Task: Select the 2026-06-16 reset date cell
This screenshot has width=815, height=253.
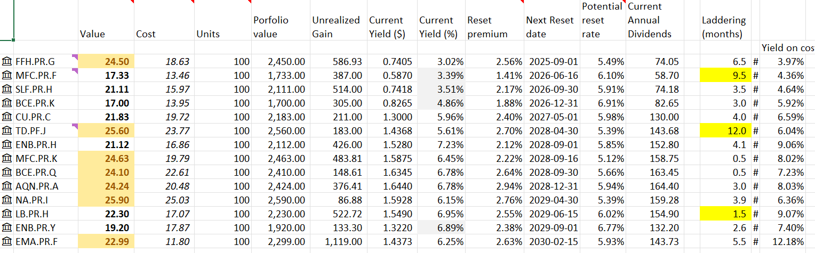Action: coord(552,76)
